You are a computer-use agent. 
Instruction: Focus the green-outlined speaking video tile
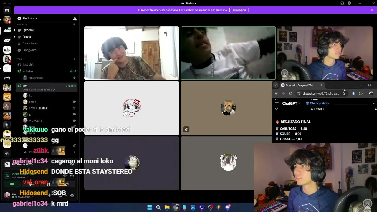pyautogui.click(x=228, y=53)
